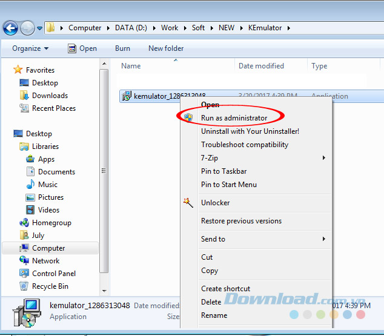Click the UAC shield icon beside Run as administrator
384x336 pixels.
pos(188,117)
